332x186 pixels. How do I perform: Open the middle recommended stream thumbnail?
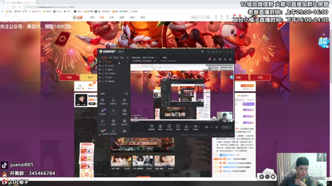143,161
